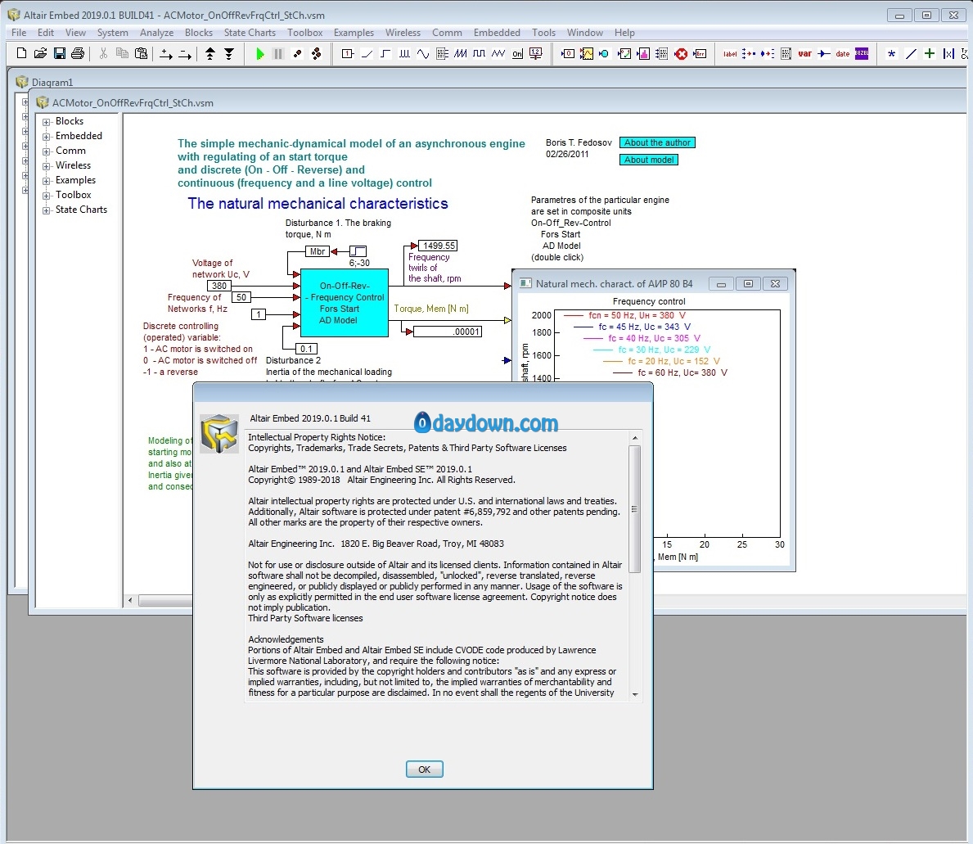The image size is (973, 844).
Task: Click the frequency constant 50 block
Action: click(241, 297)
